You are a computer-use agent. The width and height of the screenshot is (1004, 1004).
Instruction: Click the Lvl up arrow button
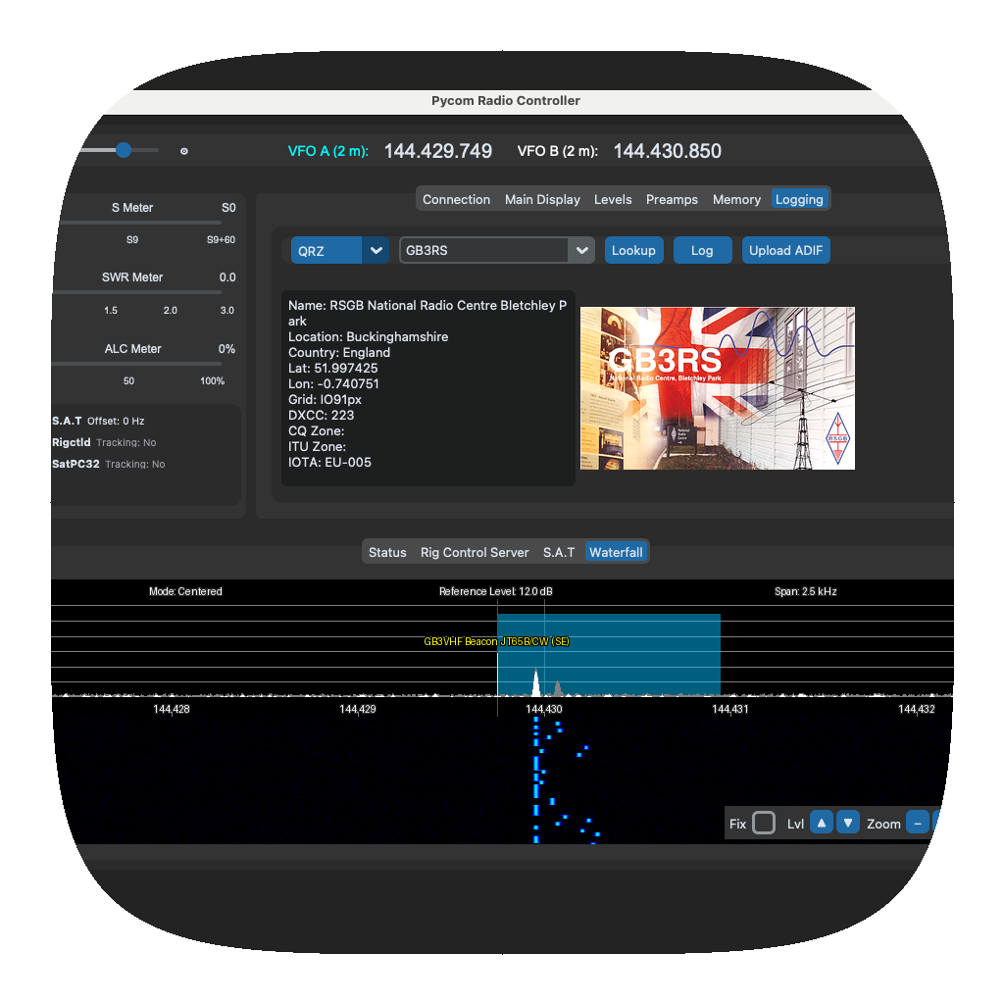tap(821, 823)
